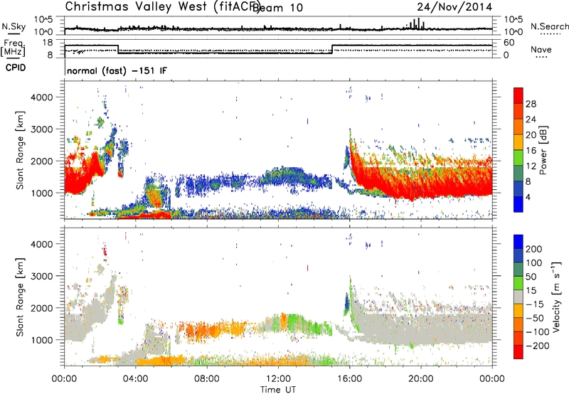Viewport: 569px width, 394px height.
Task: Click the 'Velocity [m s-1]' color bar title
Action: (555, 297)
